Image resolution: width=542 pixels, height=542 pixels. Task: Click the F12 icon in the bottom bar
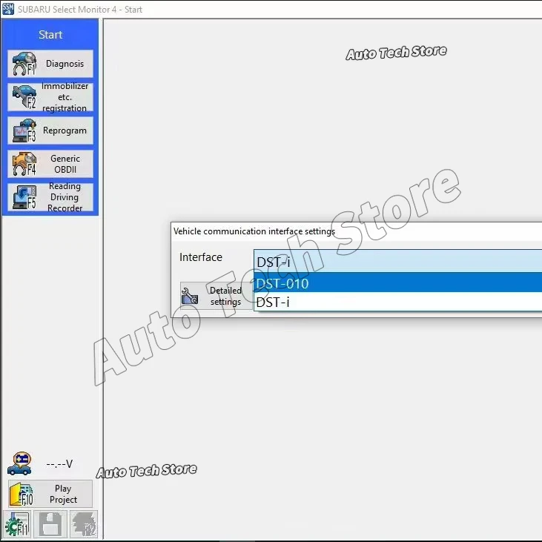[84, 524]
